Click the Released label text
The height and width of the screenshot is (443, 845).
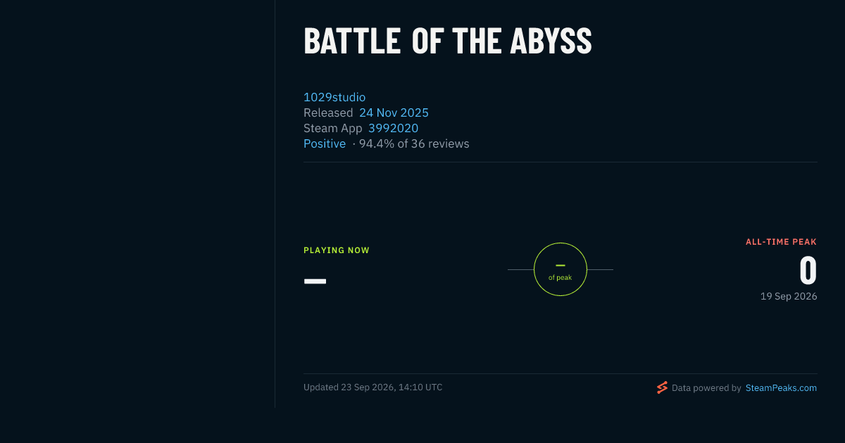(328, 113)
